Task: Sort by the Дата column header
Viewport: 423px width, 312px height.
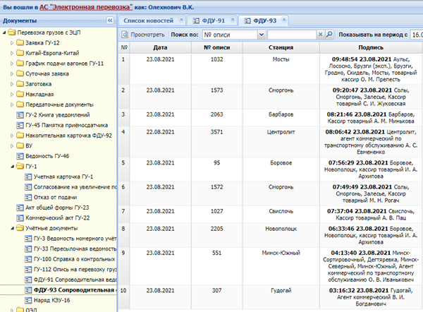Action: pyautogui.click(x=160, y=47)
